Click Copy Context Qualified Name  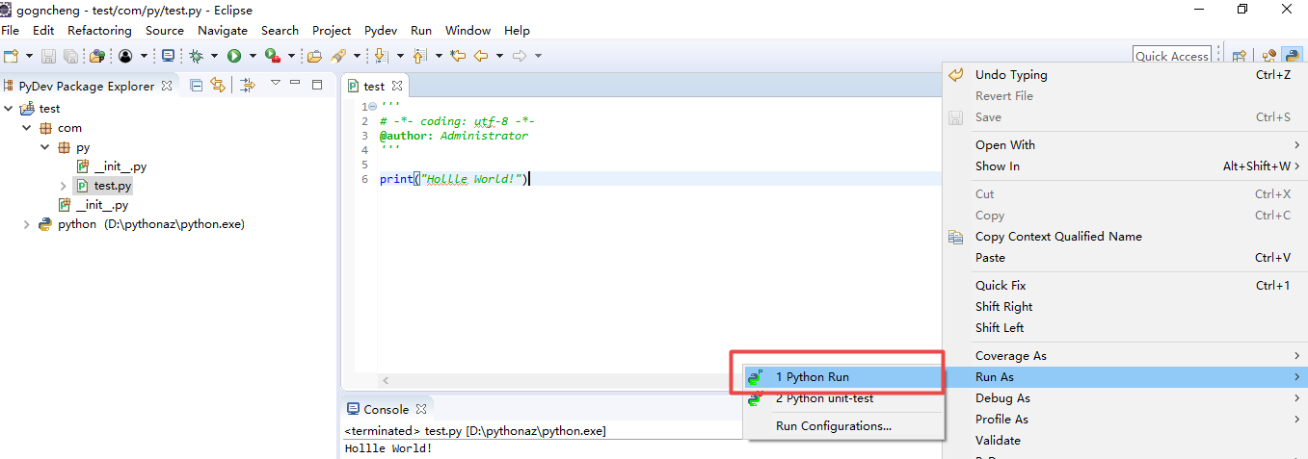pyautogui.click(x=1125, y=236)
